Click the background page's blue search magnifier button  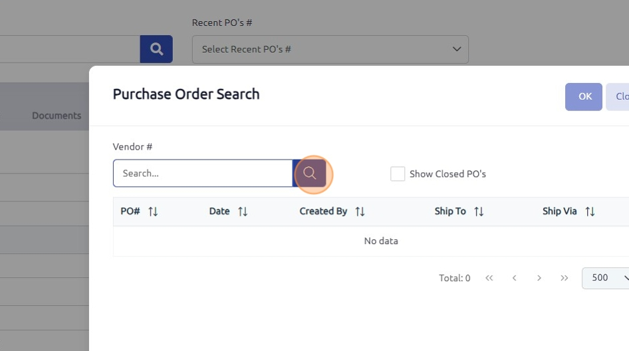156,49
